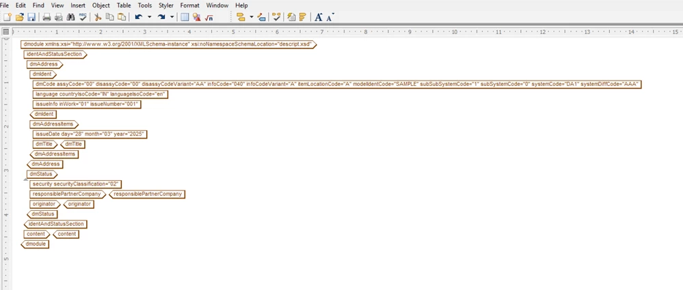Image resolution: width=683 pixels, height=290 pixels.
Task: Click the orange stacked-bars toolbar icon
Action: pos(302,17)
